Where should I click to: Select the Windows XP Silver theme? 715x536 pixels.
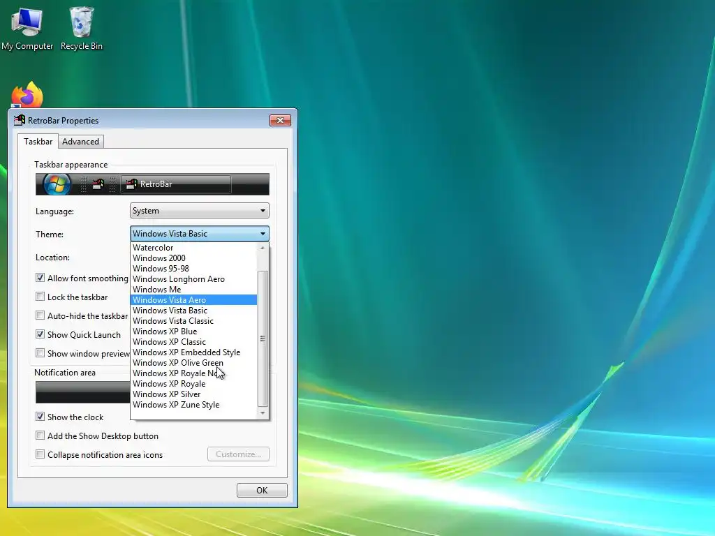click(194, 394)
